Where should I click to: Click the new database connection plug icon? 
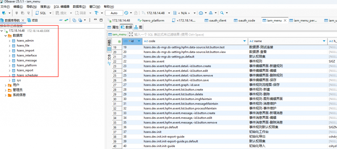(x=4, y=13)
